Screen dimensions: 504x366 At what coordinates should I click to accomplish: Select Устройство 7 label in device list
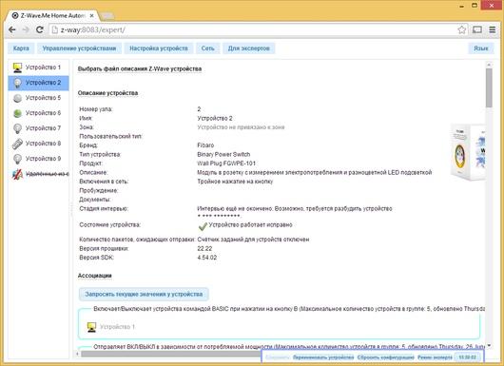click(43, 128)
